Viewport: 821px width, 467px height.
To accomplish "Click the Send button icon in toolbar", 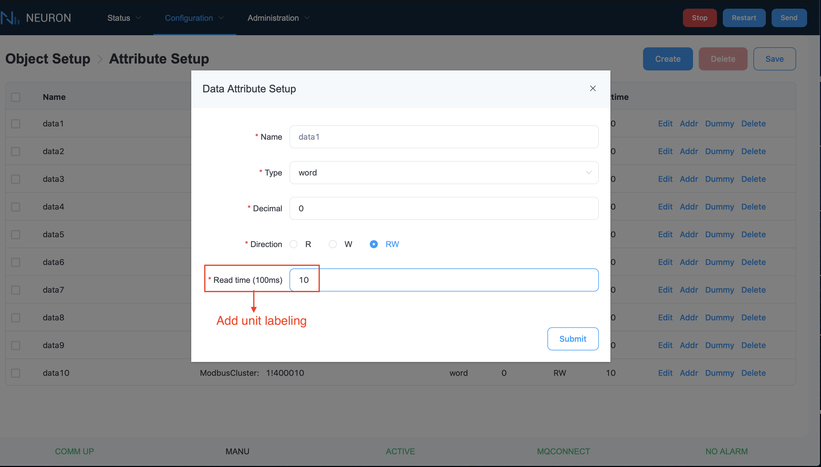I will click(789, 18).
